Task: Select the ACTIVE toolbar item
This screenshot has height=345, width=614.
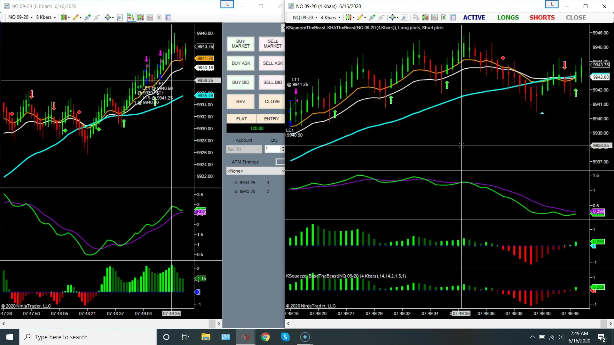Action: click(474, 18)
